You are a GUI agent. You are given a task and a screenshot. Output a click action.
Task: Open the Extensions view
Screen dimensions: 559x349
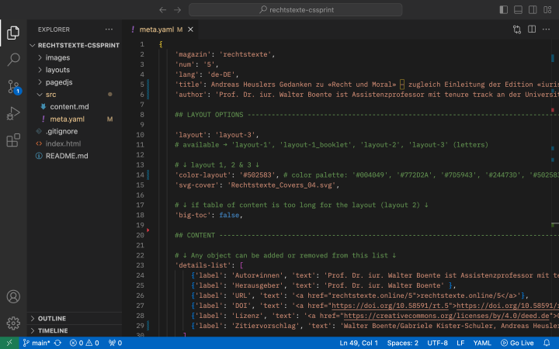(x=13, y=140)
